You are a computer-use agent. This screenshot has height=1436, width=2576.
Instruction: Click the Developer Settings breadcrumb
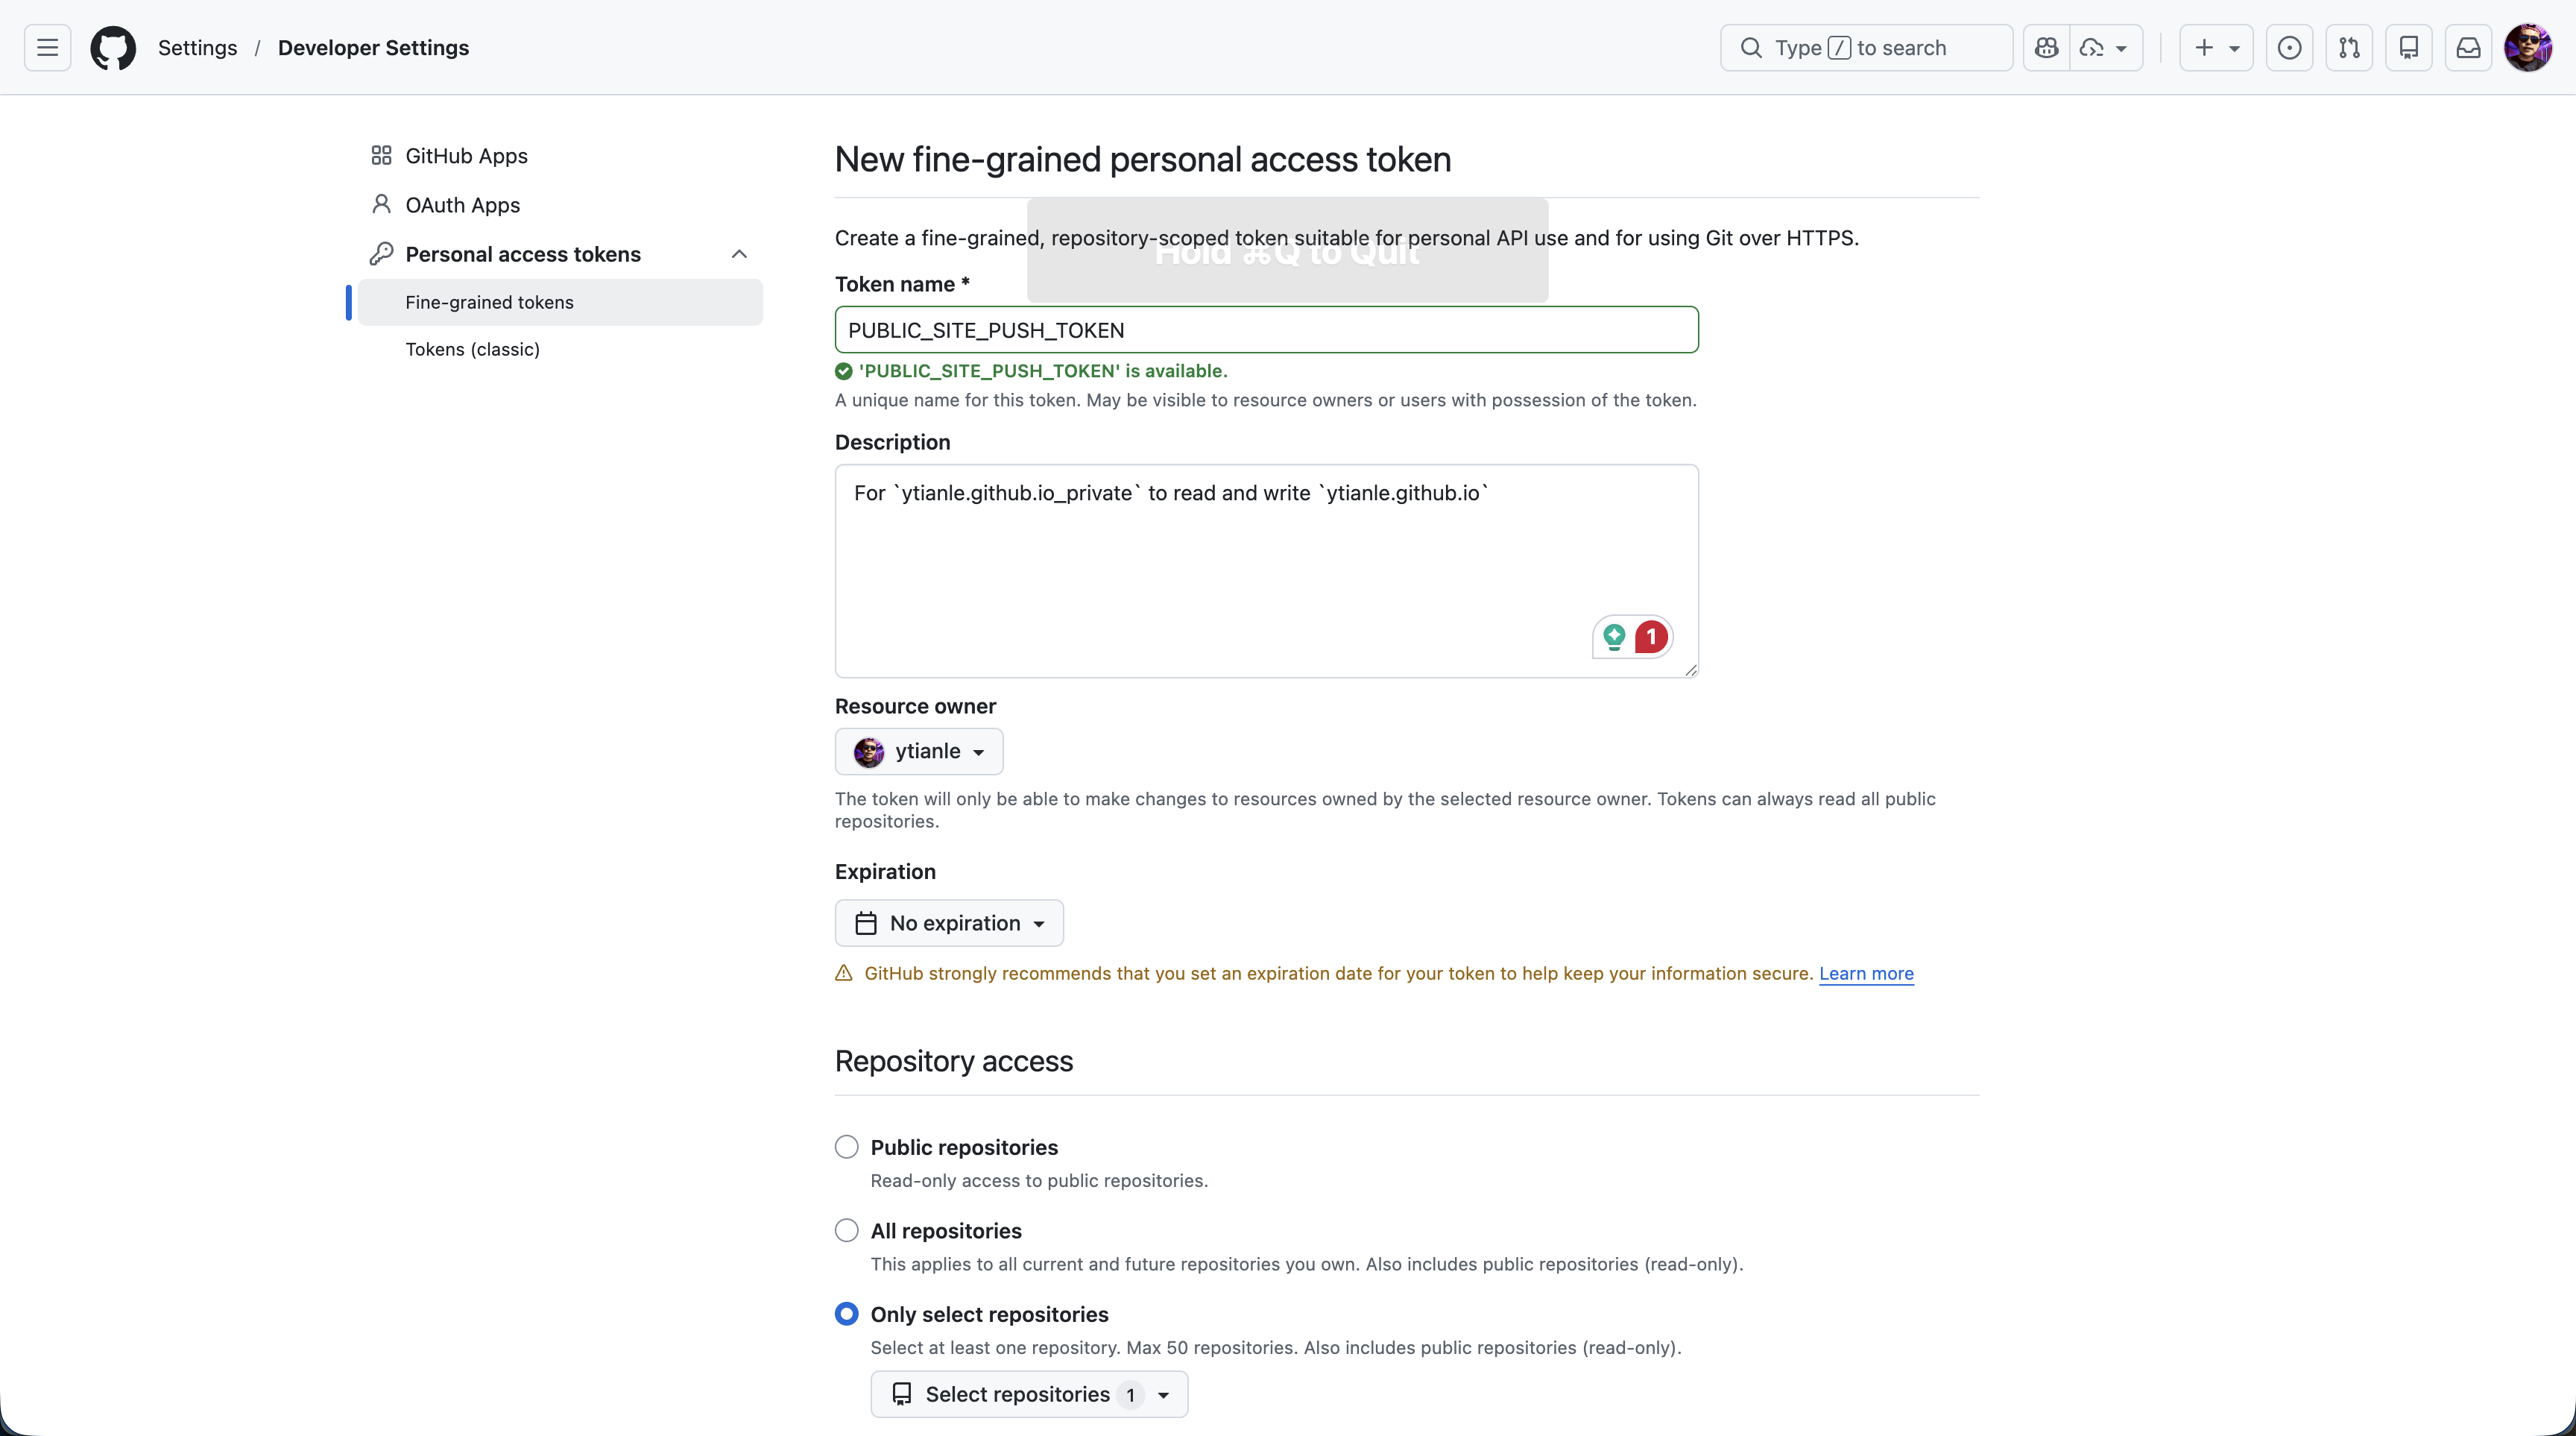pos(373,48)
